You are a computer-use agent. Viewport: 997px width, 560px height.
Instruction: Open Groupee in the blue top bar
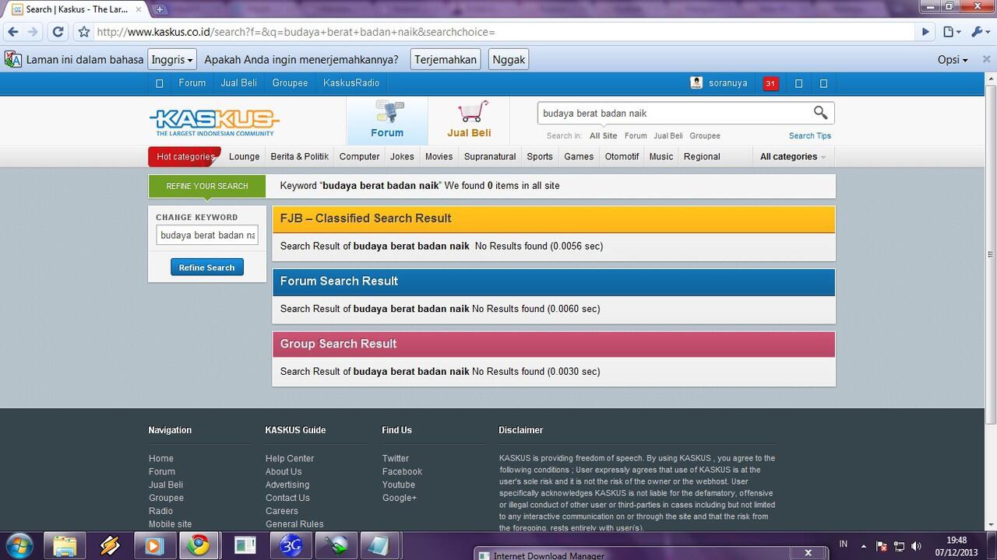[x=290, y=83]
